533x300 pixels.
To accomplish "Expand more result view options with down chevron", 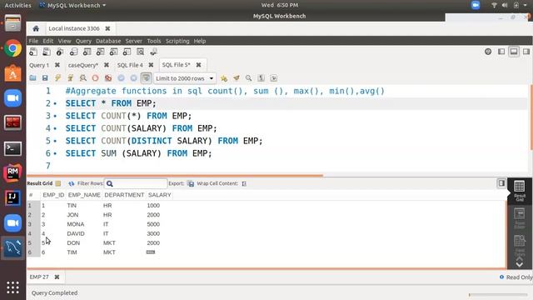I will 520,265.
